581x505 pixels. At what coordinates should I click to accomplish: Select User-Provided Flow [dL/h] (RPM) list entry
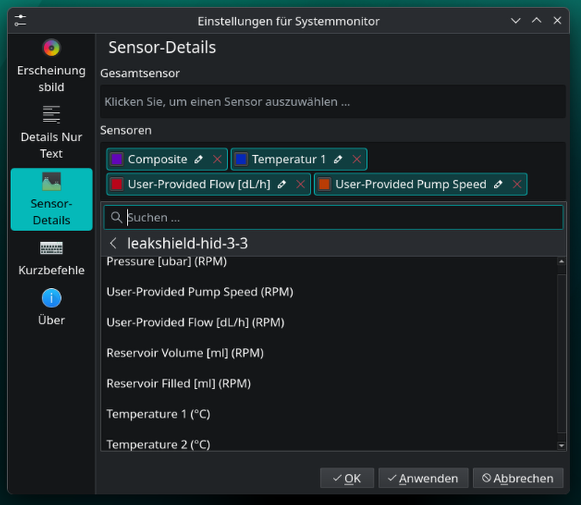(x=329, y=322)
